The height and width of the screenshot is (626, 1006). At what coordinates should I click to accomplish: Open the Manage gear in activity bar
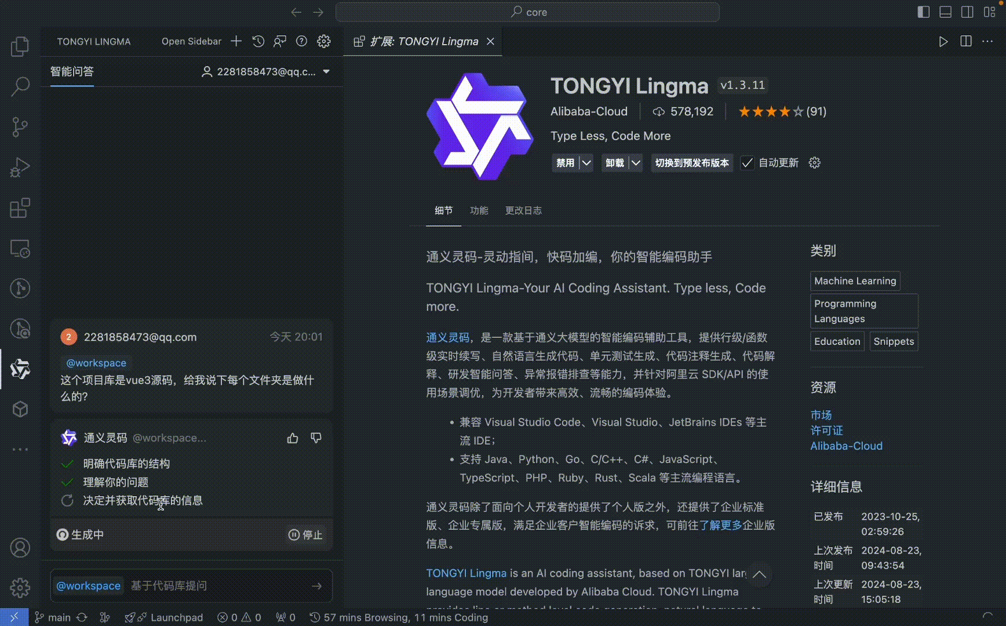pos(20,588)
